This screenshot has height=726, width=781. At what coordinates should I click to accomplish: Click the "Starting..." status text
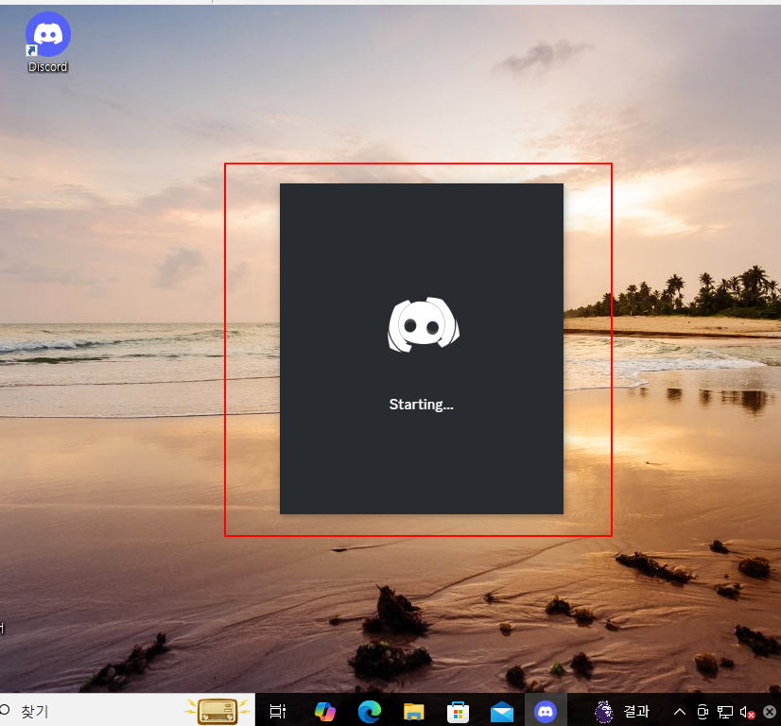pos(422,405)
